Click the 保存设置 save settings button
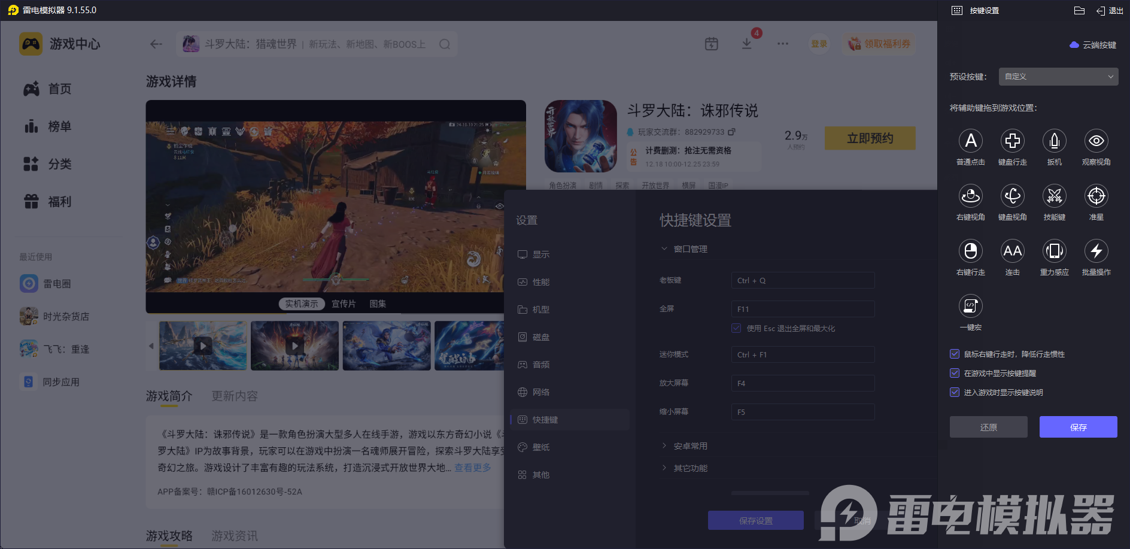This screenshot has width=1130, height=549. (x=756, y=520)
